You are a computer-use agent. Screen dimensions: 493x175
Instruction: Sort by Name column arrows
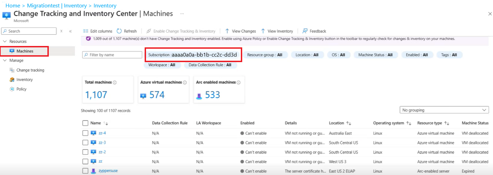[105, 123]
